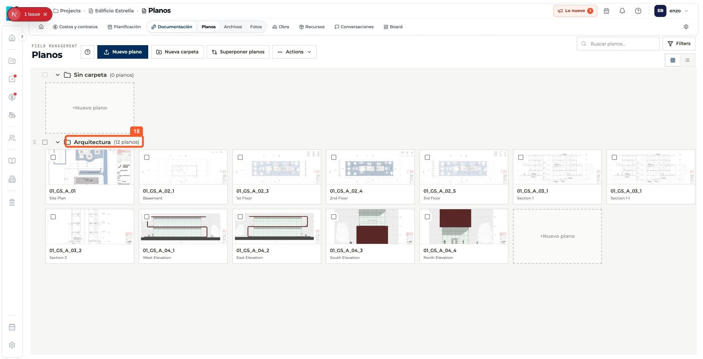Switch to list view
The width and height of the screenshot is (703, 359).
click(687, 60)
